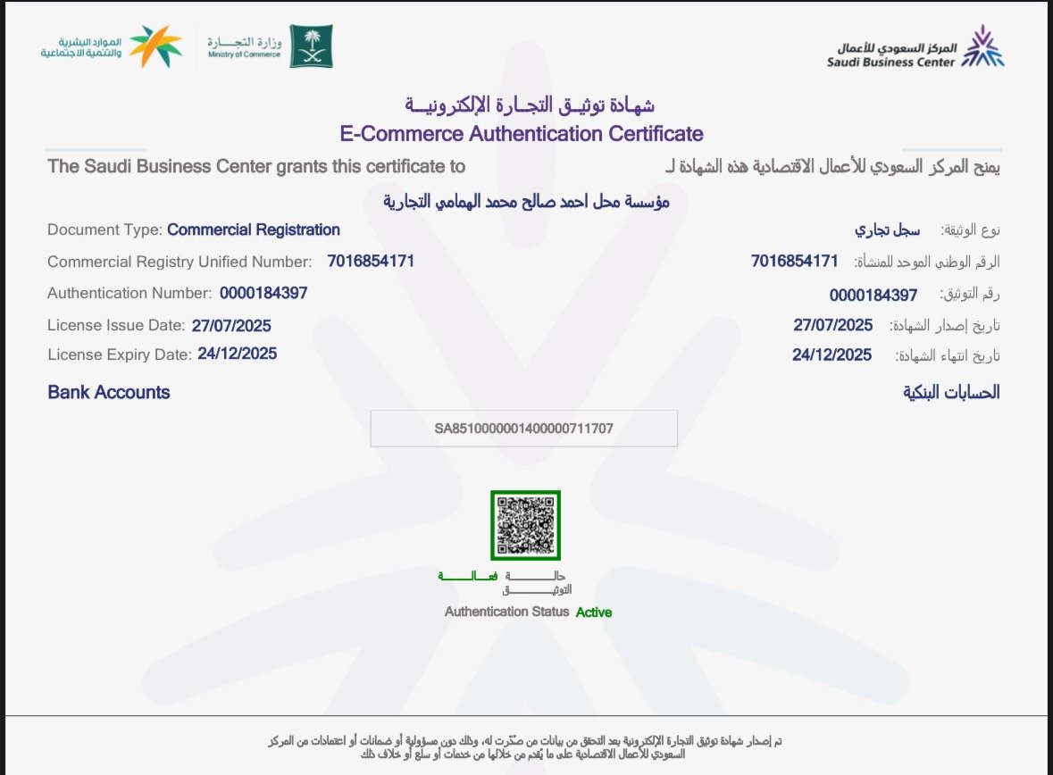The width and height of the screenshot is (1053, 775).
Task: Click the QR code in green frame
Action: click(x=525, y=525)
